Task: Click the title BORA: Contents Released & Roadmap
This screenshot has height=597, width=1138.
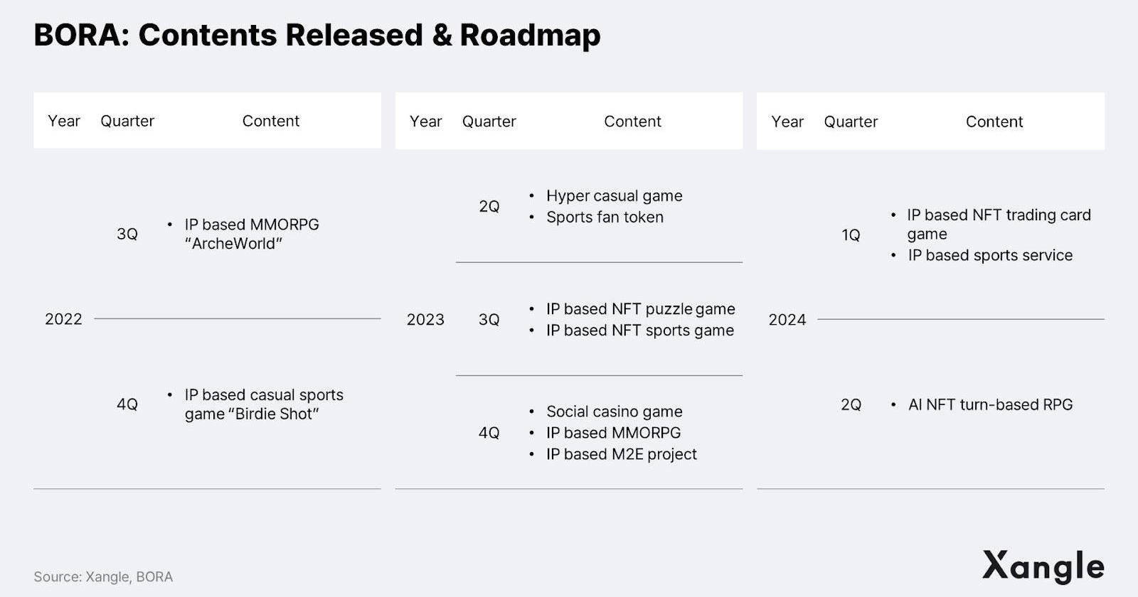Action: (317, 36)
